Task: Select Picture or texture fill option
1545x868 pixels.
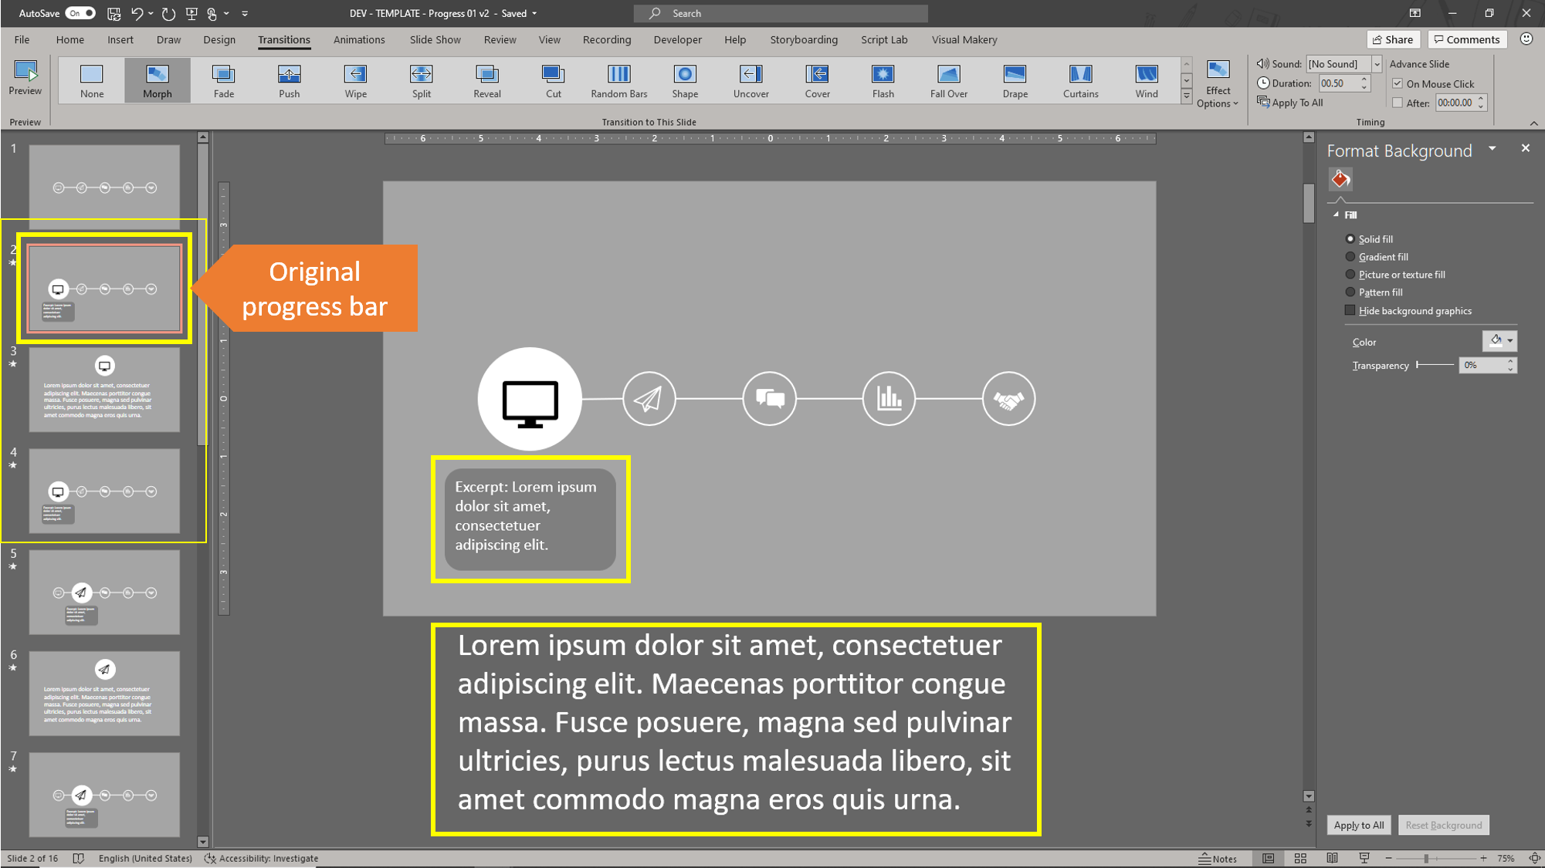Action: pos(1350,275)
